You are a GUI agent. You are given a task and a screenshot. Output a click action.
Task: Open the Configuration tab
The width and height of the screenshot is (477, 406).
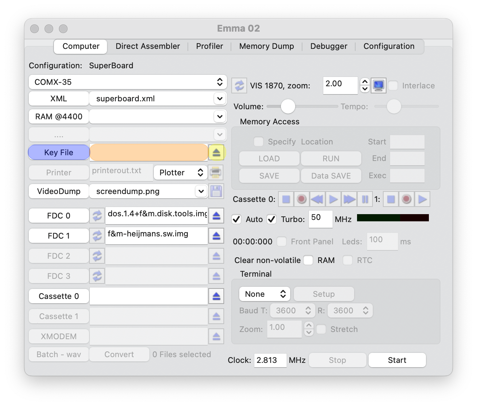tap(389, 46)
